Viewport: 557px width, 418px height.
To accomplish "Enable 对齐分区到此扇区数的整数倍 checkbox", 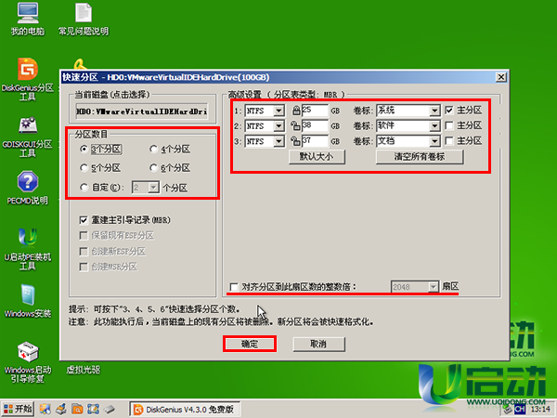I will [x=234, y=287].
